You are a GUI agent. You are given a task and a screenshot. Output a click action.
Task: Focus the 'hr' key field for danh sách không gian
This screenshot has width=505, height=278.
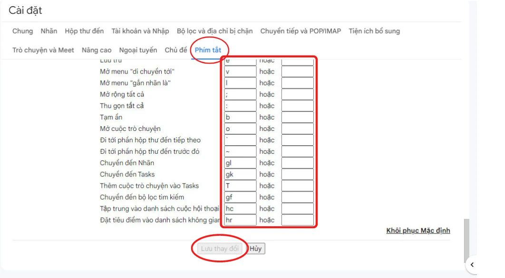(x=240, y=220)
